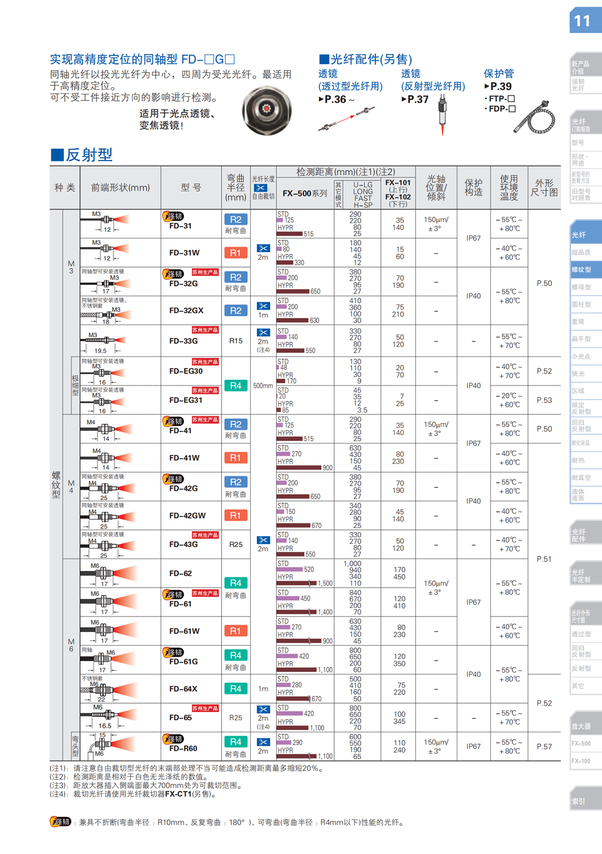Click the green R4 badge in FD-R60 row
This screenshot has width=602, height=854.
(236, 742)
